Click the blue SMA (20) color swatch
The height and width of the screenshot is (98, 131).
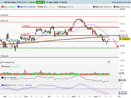(18, 7)
